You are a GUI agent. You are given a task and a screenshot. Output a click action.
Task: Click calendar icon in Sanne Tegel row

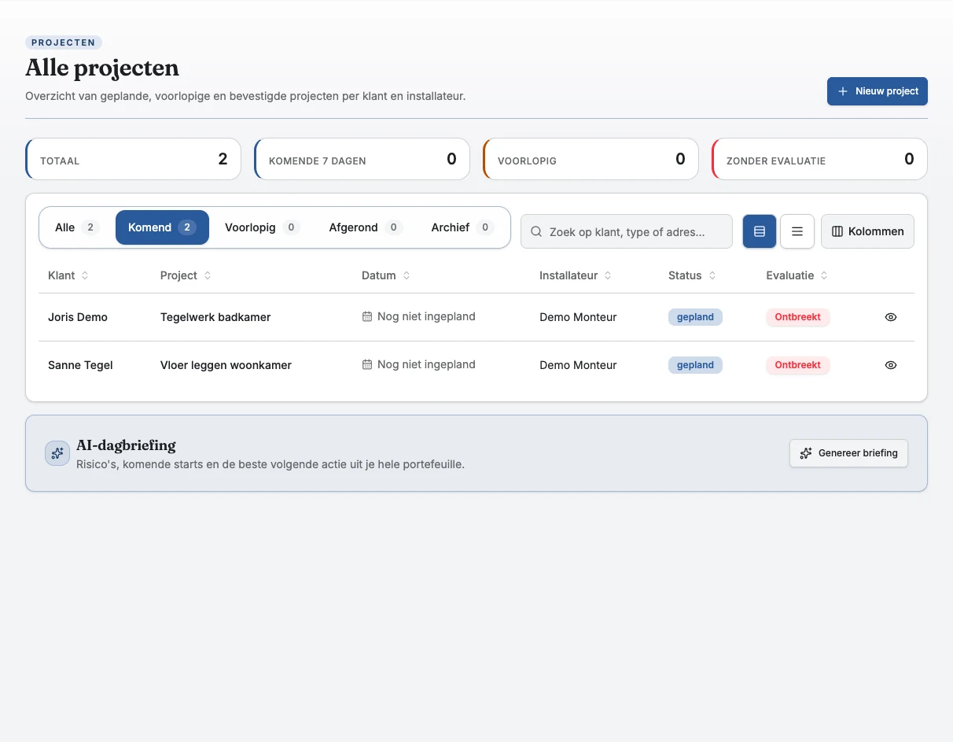366,364
